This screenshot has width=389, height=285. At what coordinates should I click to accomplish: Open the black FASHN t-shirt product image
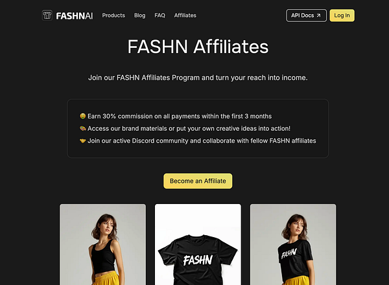point(198,244)
